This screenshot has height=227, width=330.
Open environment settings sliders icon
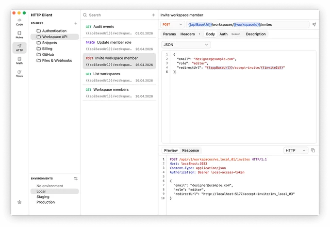pos(76,178)
